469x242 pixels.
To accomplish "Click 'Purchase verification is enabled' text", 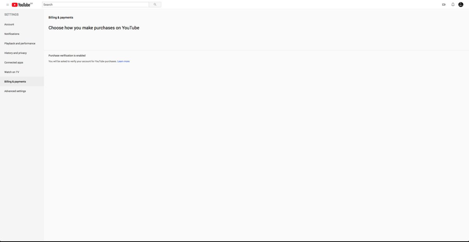I will (67, 56).
